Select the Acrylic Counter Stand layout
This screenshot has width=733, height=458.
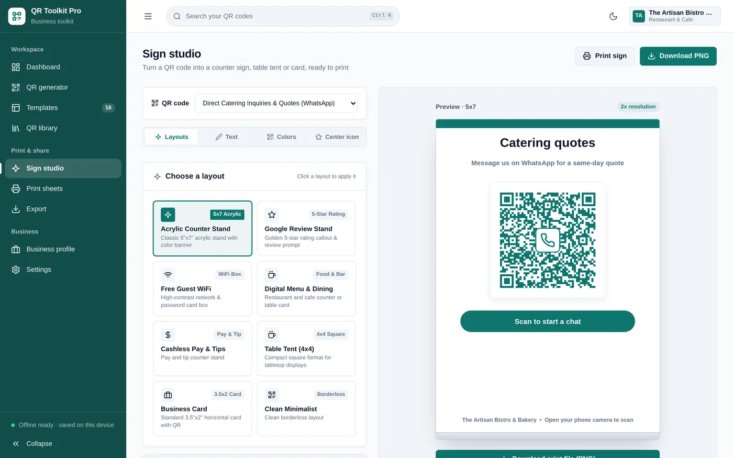click(x=203, y=229)
